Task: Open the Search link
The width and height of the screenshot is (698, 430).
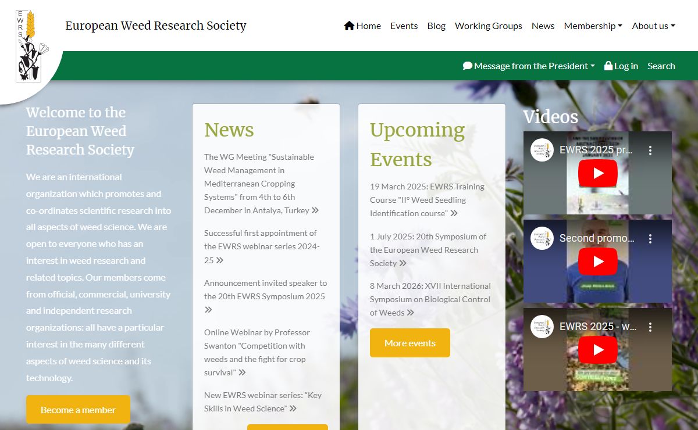Action: 661,66
